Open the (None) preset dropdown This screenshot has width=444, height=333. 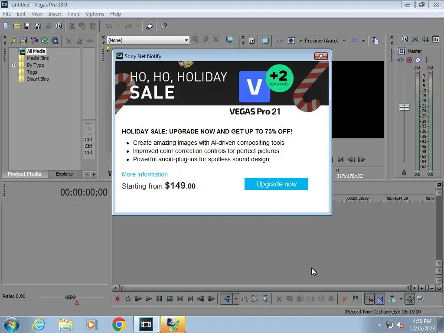point(186,40)
